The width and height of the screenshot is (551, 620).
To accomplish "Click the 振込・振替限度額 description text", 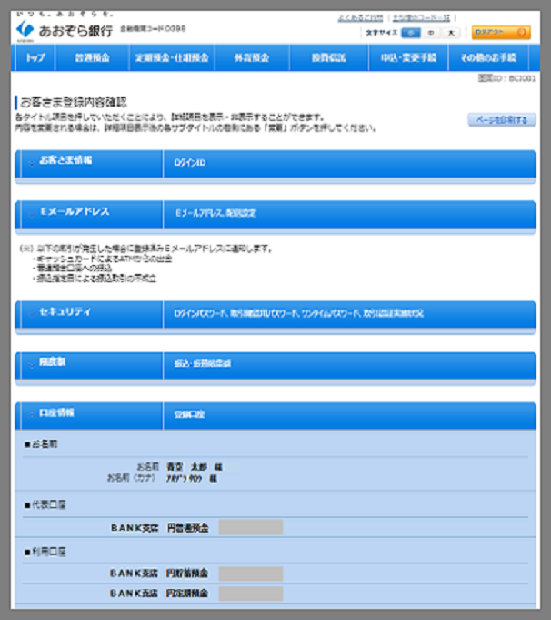I will 202,363.
